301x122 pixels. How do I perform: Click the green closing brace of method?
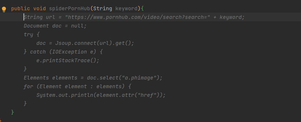coord(13,112)
